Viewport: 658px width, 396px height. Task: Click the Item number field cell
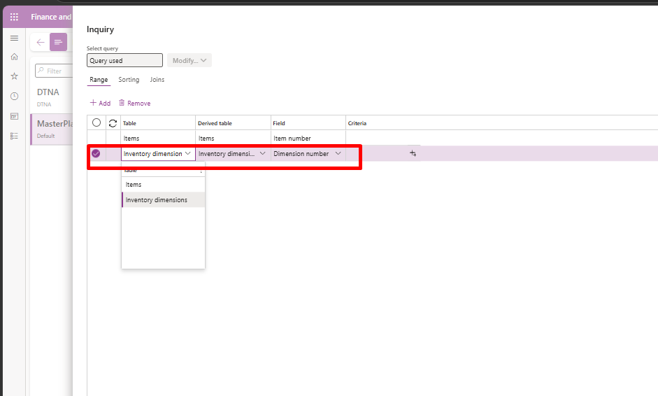(x=308, y=138)
